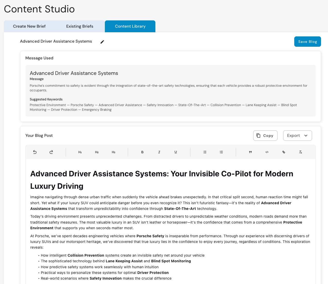Viewport: 328px width, 284px height.
Task: Click the paragraph starting 'At Porsche'
Action: 170,242
